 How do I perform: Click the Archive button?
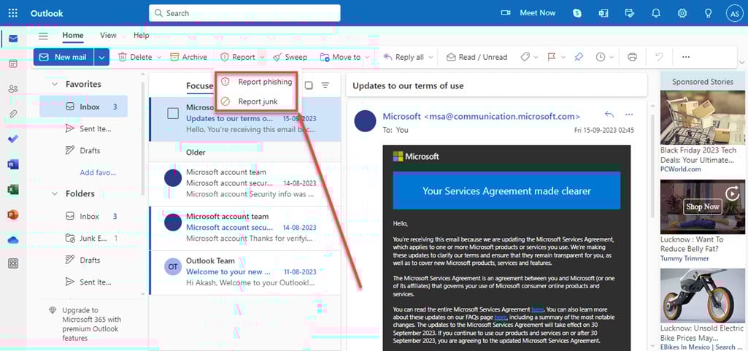pos(188,57)
